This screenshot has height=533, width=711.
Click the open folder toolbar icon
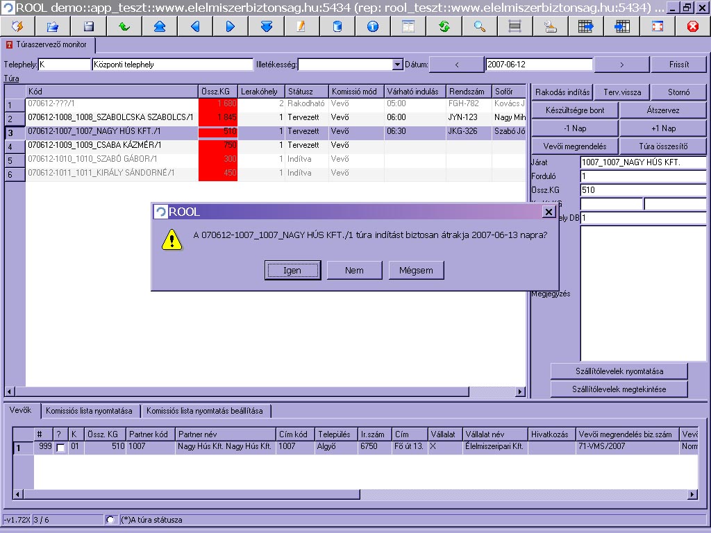tap(53, 26)
